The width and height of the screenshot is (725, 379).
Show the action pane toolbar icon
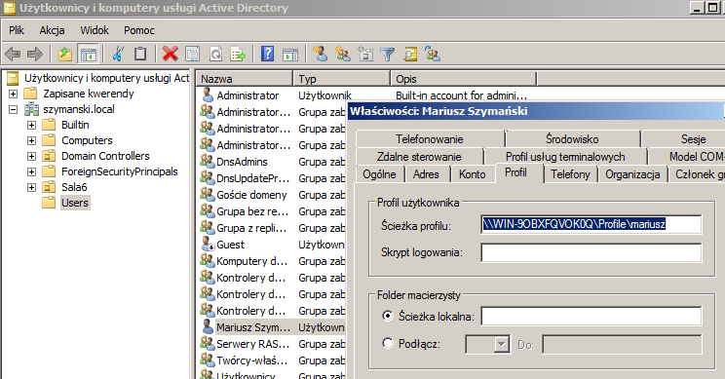pyautogui.click(x=290, y=55)
